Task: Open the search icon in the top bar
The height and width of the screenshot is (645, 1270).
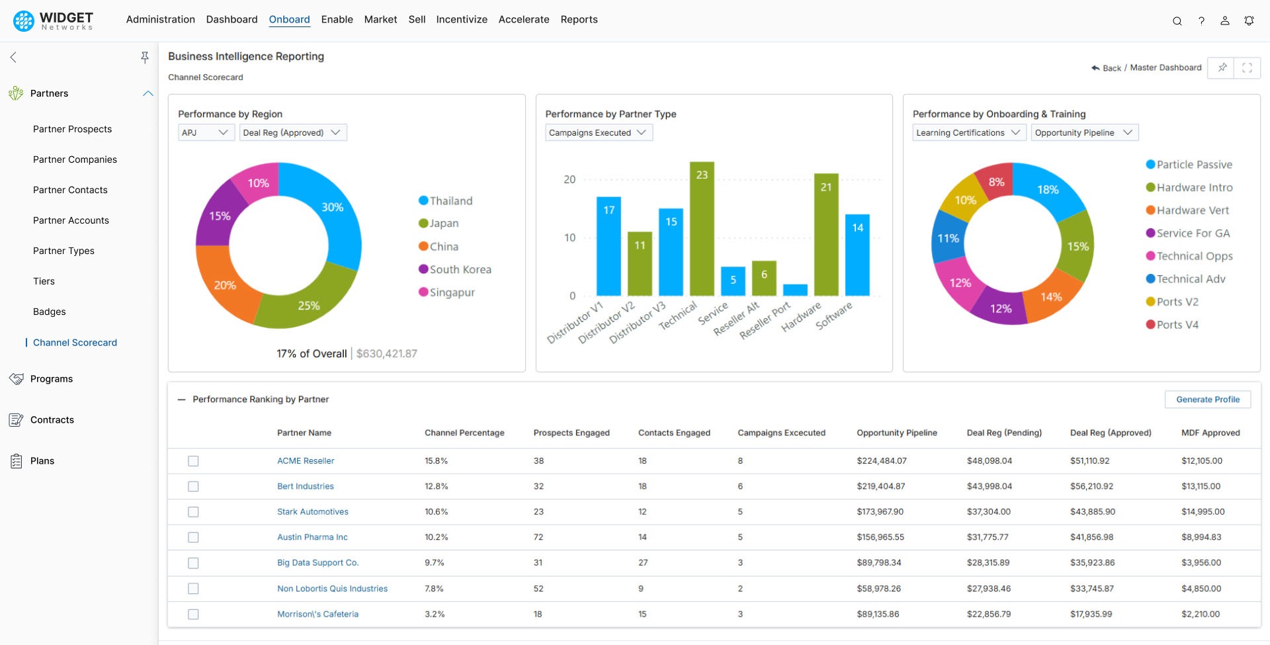Action: click(1177, 21)
